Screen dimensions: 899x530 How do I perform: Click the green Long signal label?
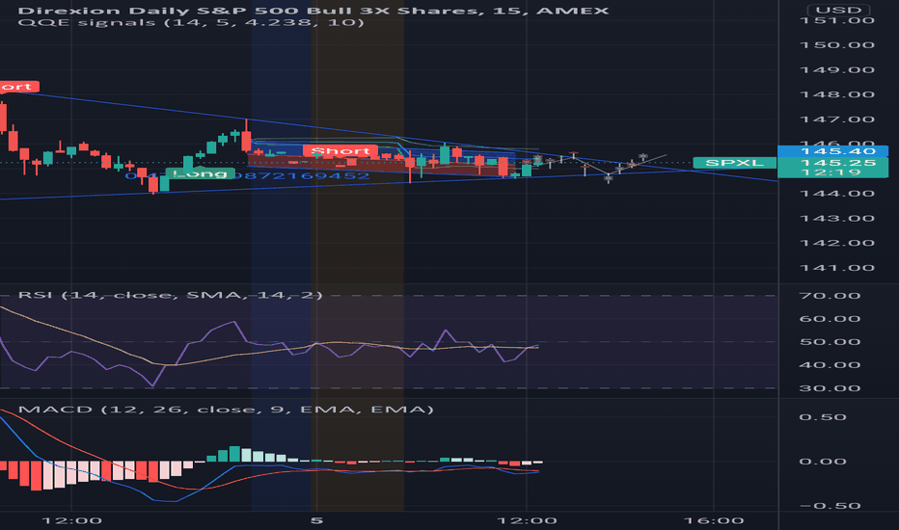201,173
